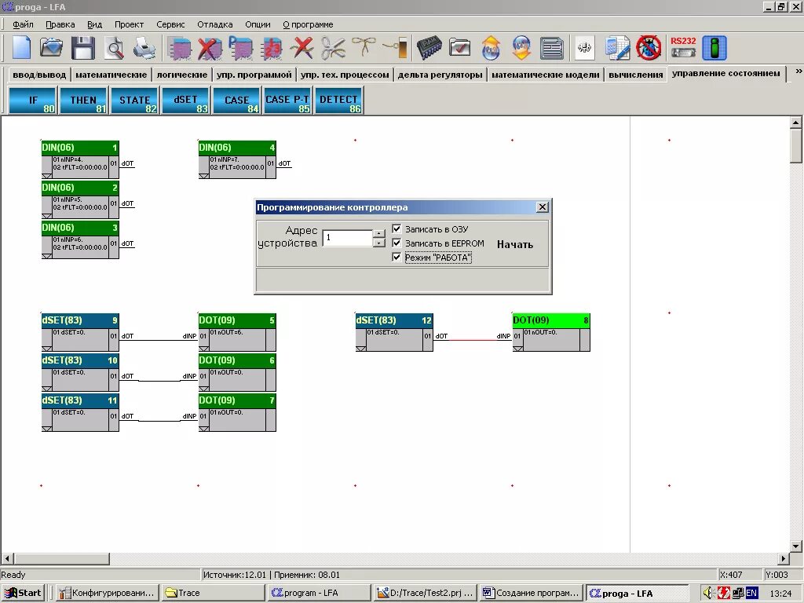Upload to controller with globe up-arrow icon

491,48
